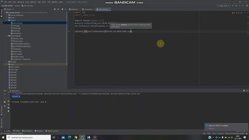Collapse the kontur folder
Image resolution: width=249 pixels, height=140 pixels.
click(x=7, y=20)
